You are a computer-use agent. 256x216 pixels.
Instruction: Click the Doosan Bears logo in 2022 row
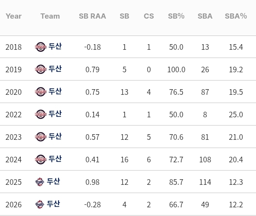(40, 114)
